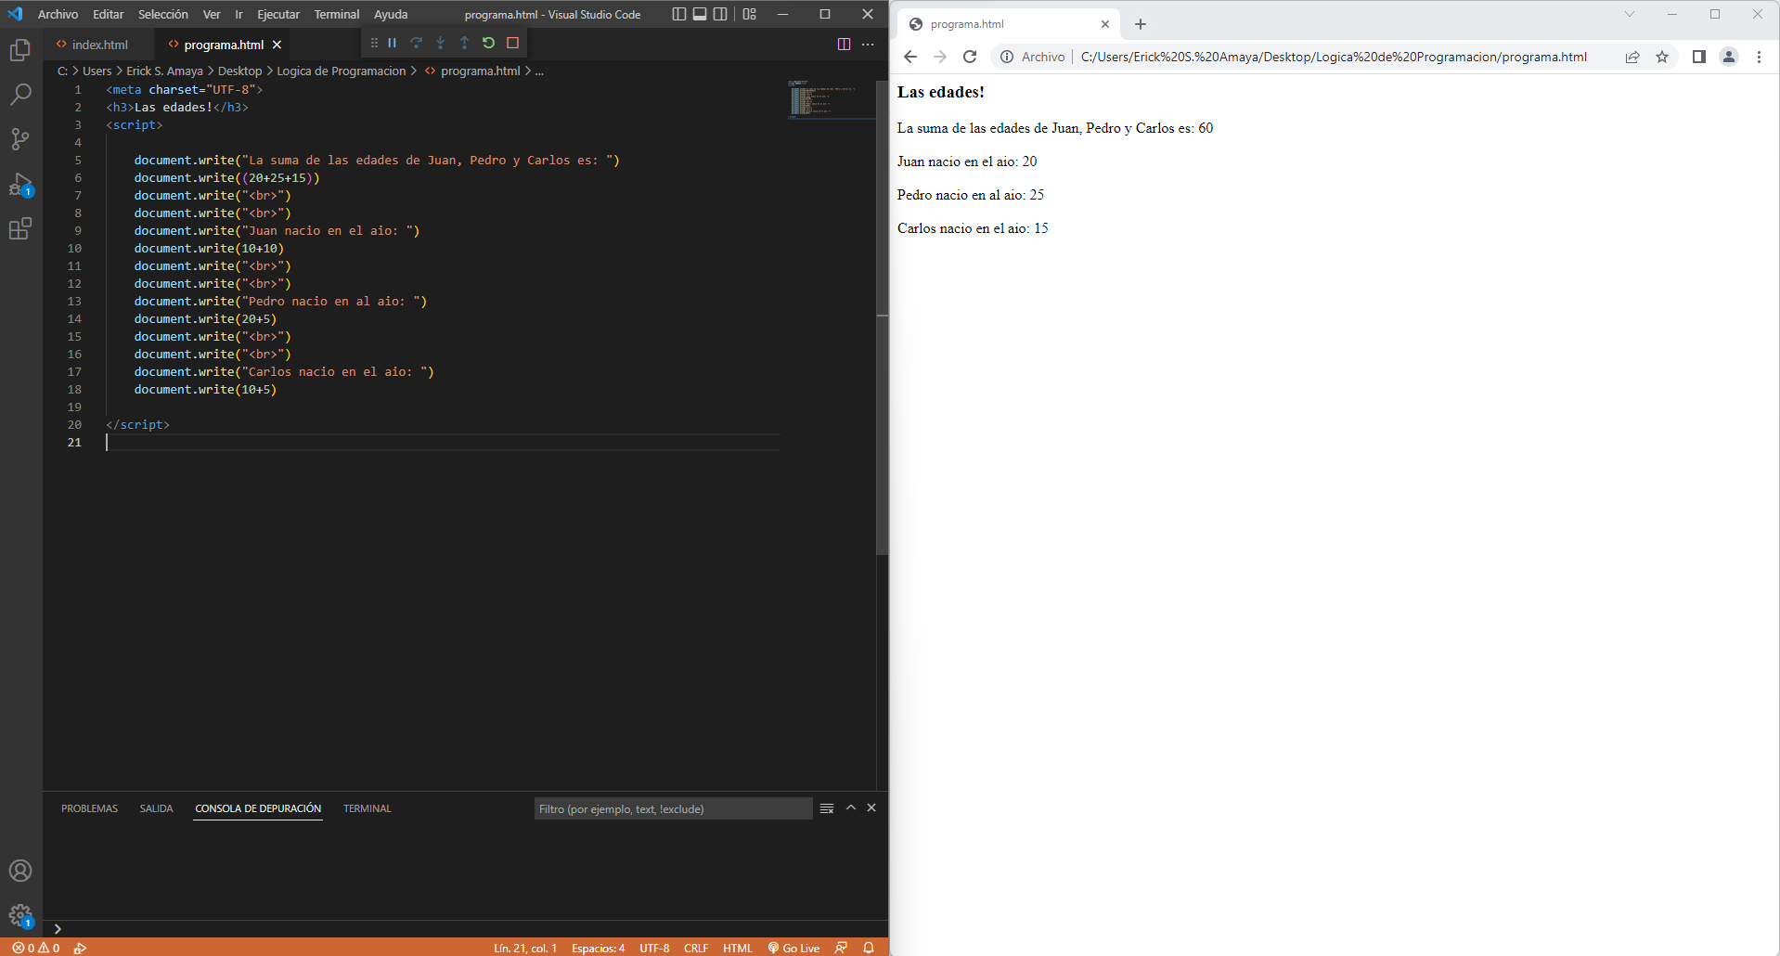Click the editor minimap preview

(x=830, y=99)
